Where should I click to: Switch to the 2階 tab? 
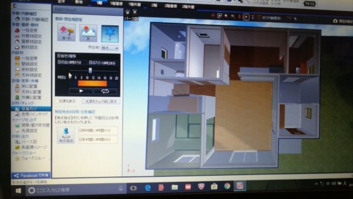[x=154, y=5]
